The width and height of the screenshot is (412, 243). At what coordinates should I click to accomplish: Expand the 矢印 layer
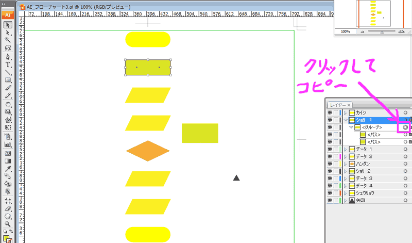tap(346, 200)
